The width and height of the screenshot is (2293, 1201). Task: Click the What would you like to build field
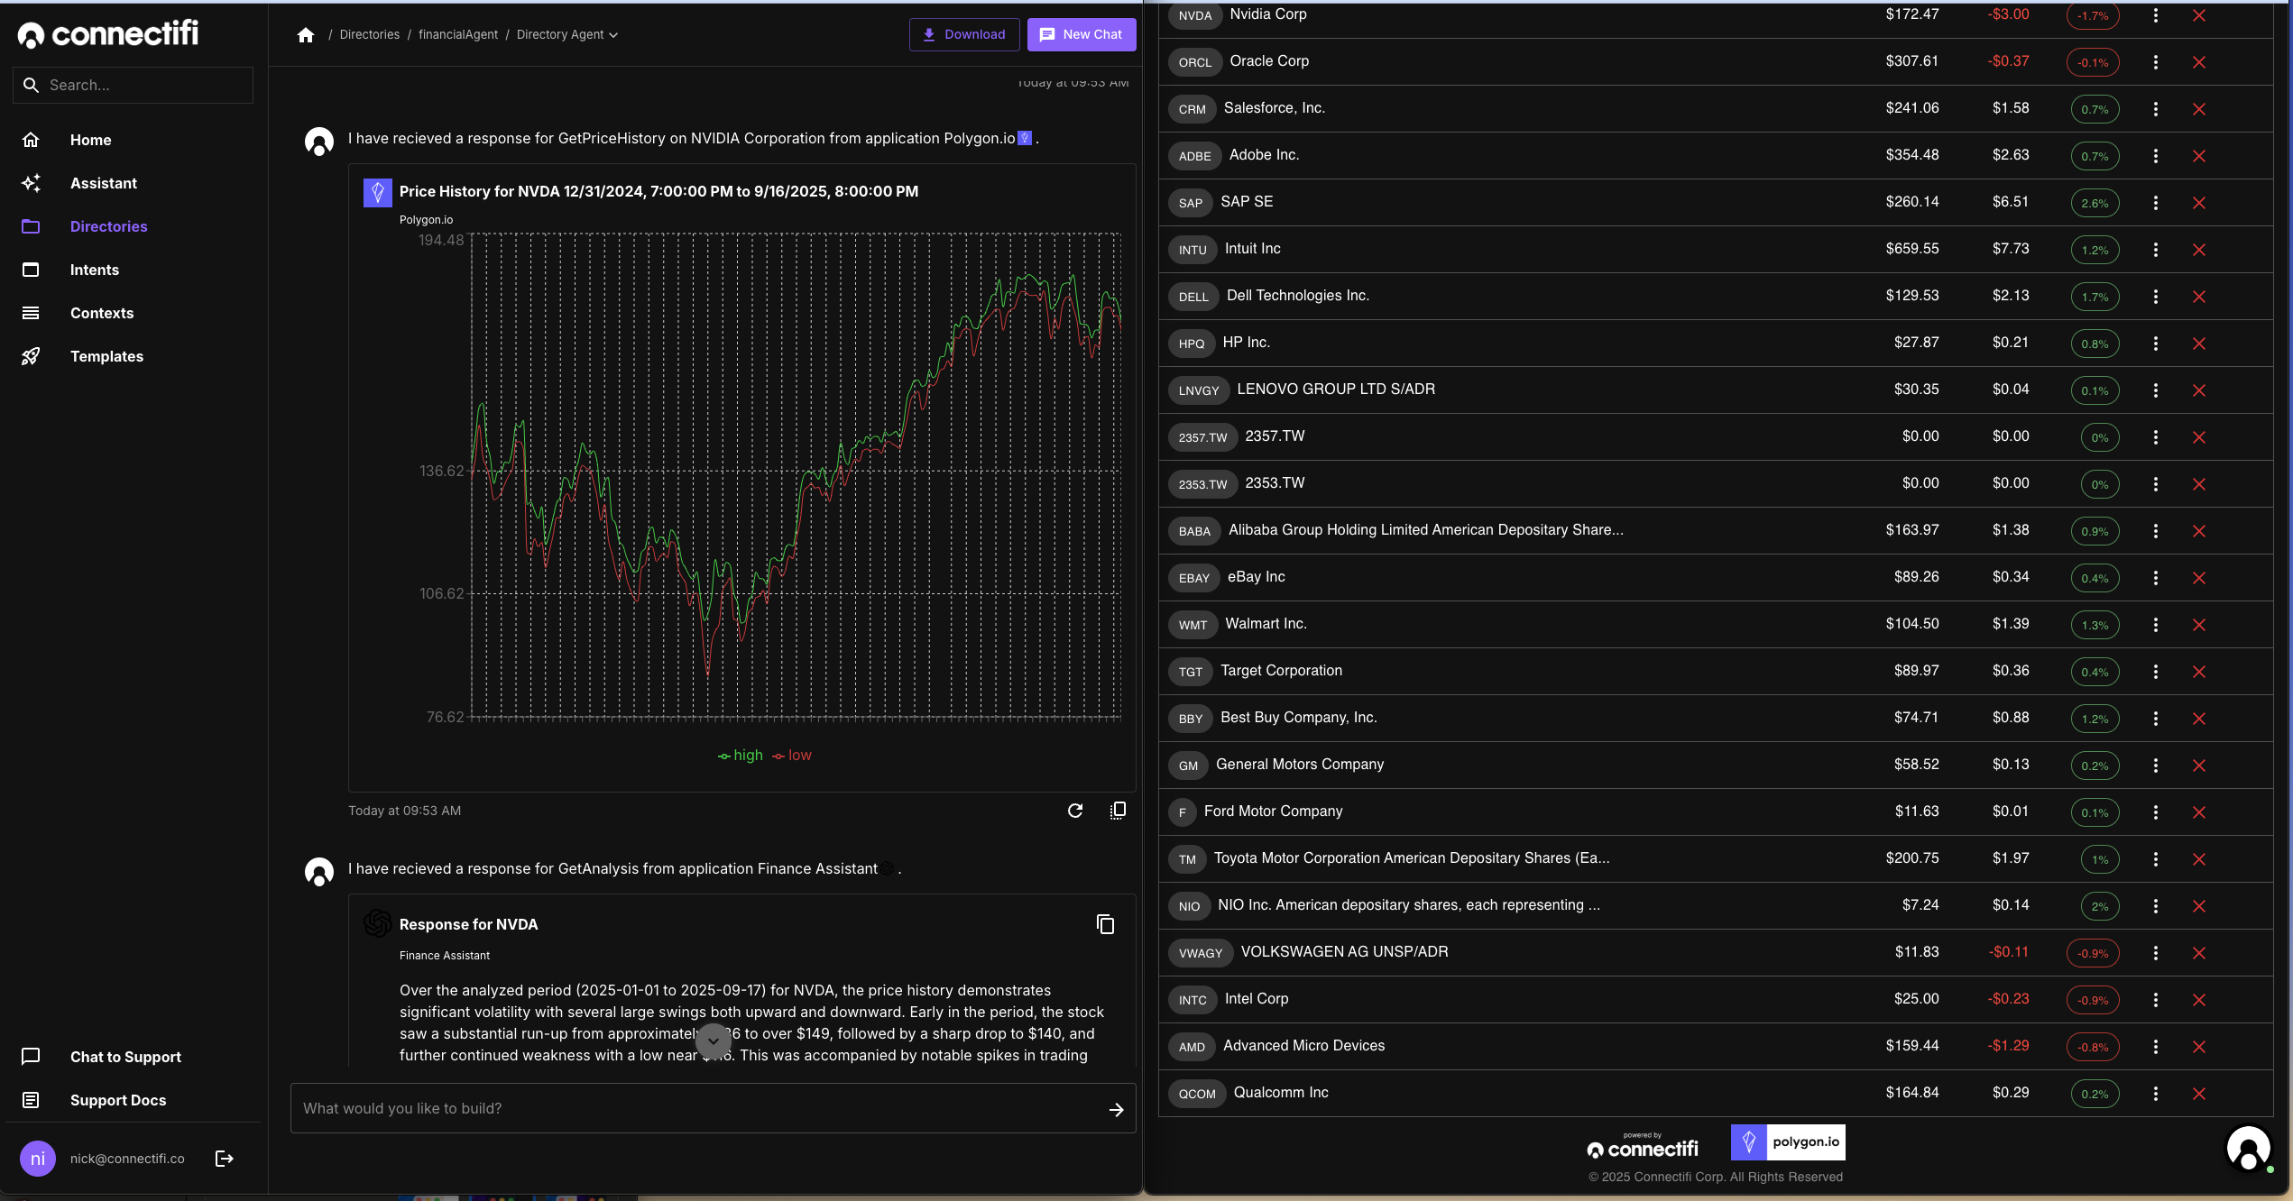pos(695,1109)
